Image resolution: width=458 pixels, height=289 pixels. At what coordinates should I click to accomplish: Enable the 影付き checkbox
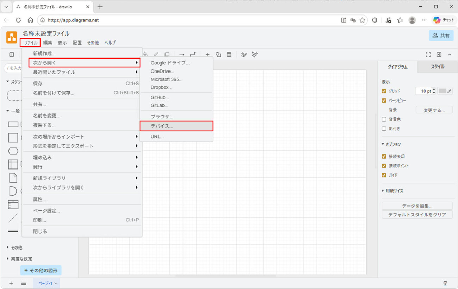coord(384,129)
